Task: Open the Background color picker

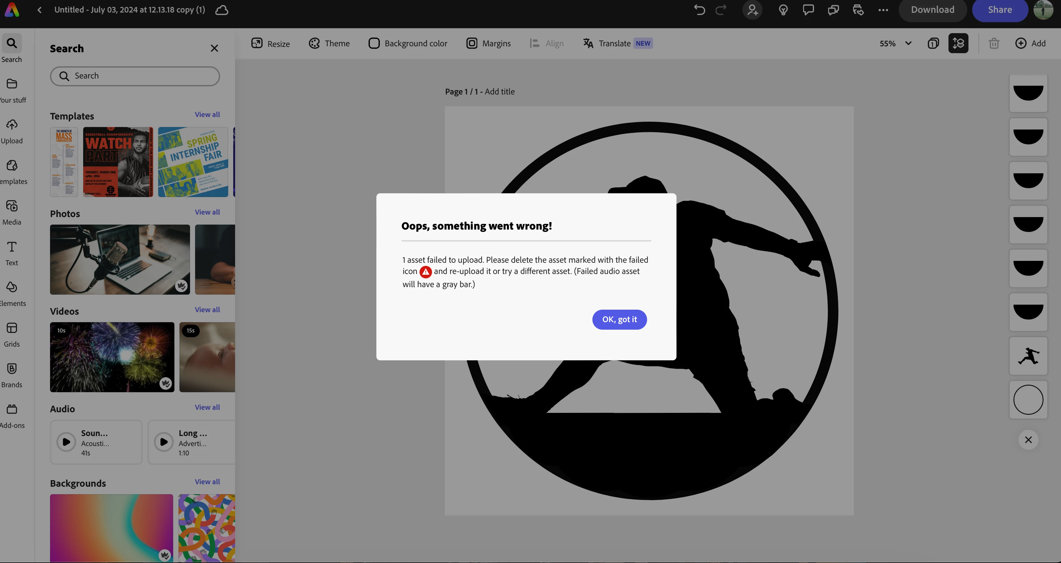Action: point(408,43)
